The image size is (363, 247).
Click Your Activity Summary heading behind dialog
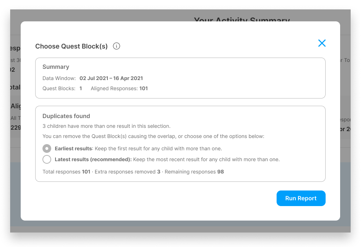coord(241,21)
